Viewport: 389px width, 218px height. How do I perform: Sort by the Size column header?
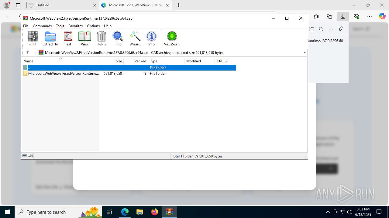point(112,61)
